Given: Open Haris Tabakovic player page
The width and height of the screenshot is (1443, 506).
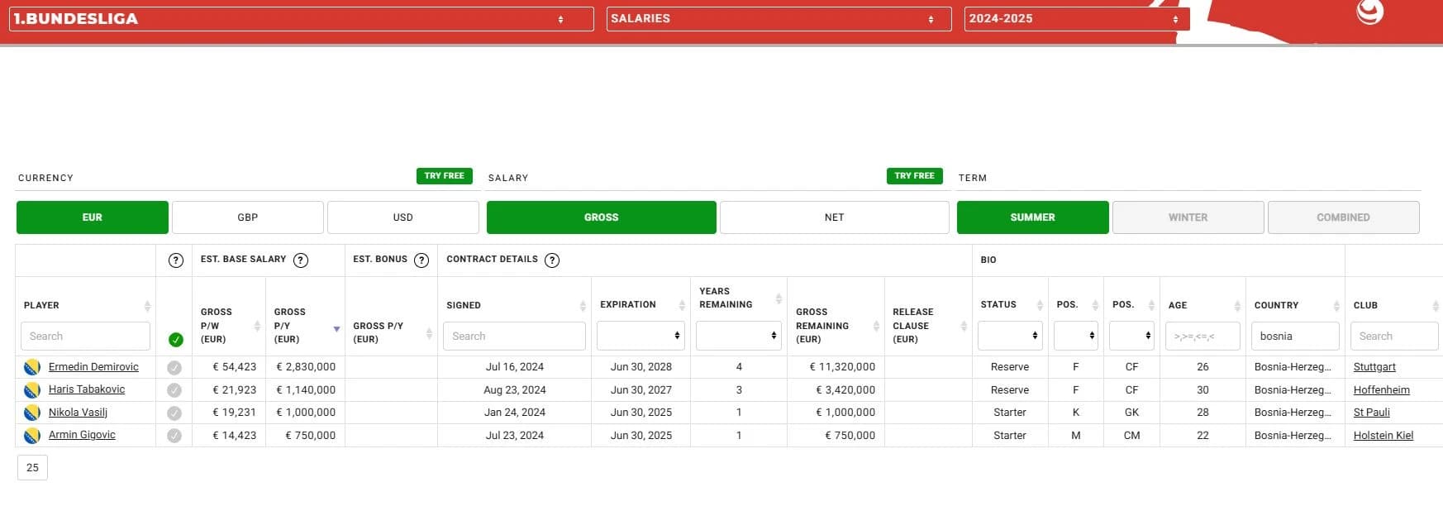Looking at the screenshot, I should [87, 389].
